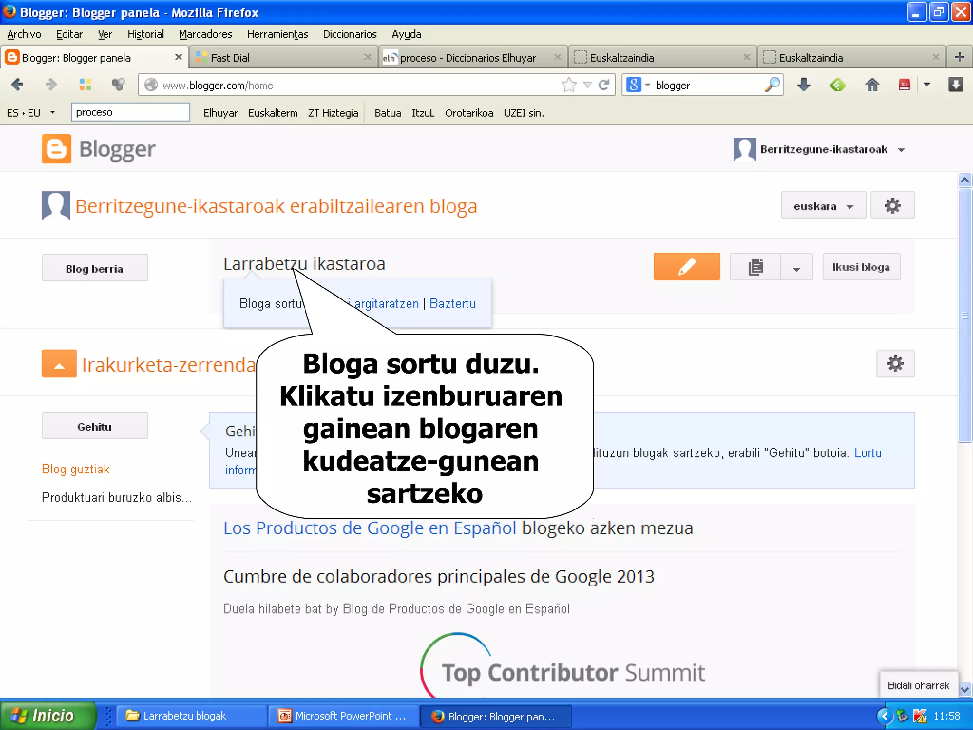The height and width of the screenshot is (730, 973).
Task: Click the Baztertu link
Action: click(452, 304)
